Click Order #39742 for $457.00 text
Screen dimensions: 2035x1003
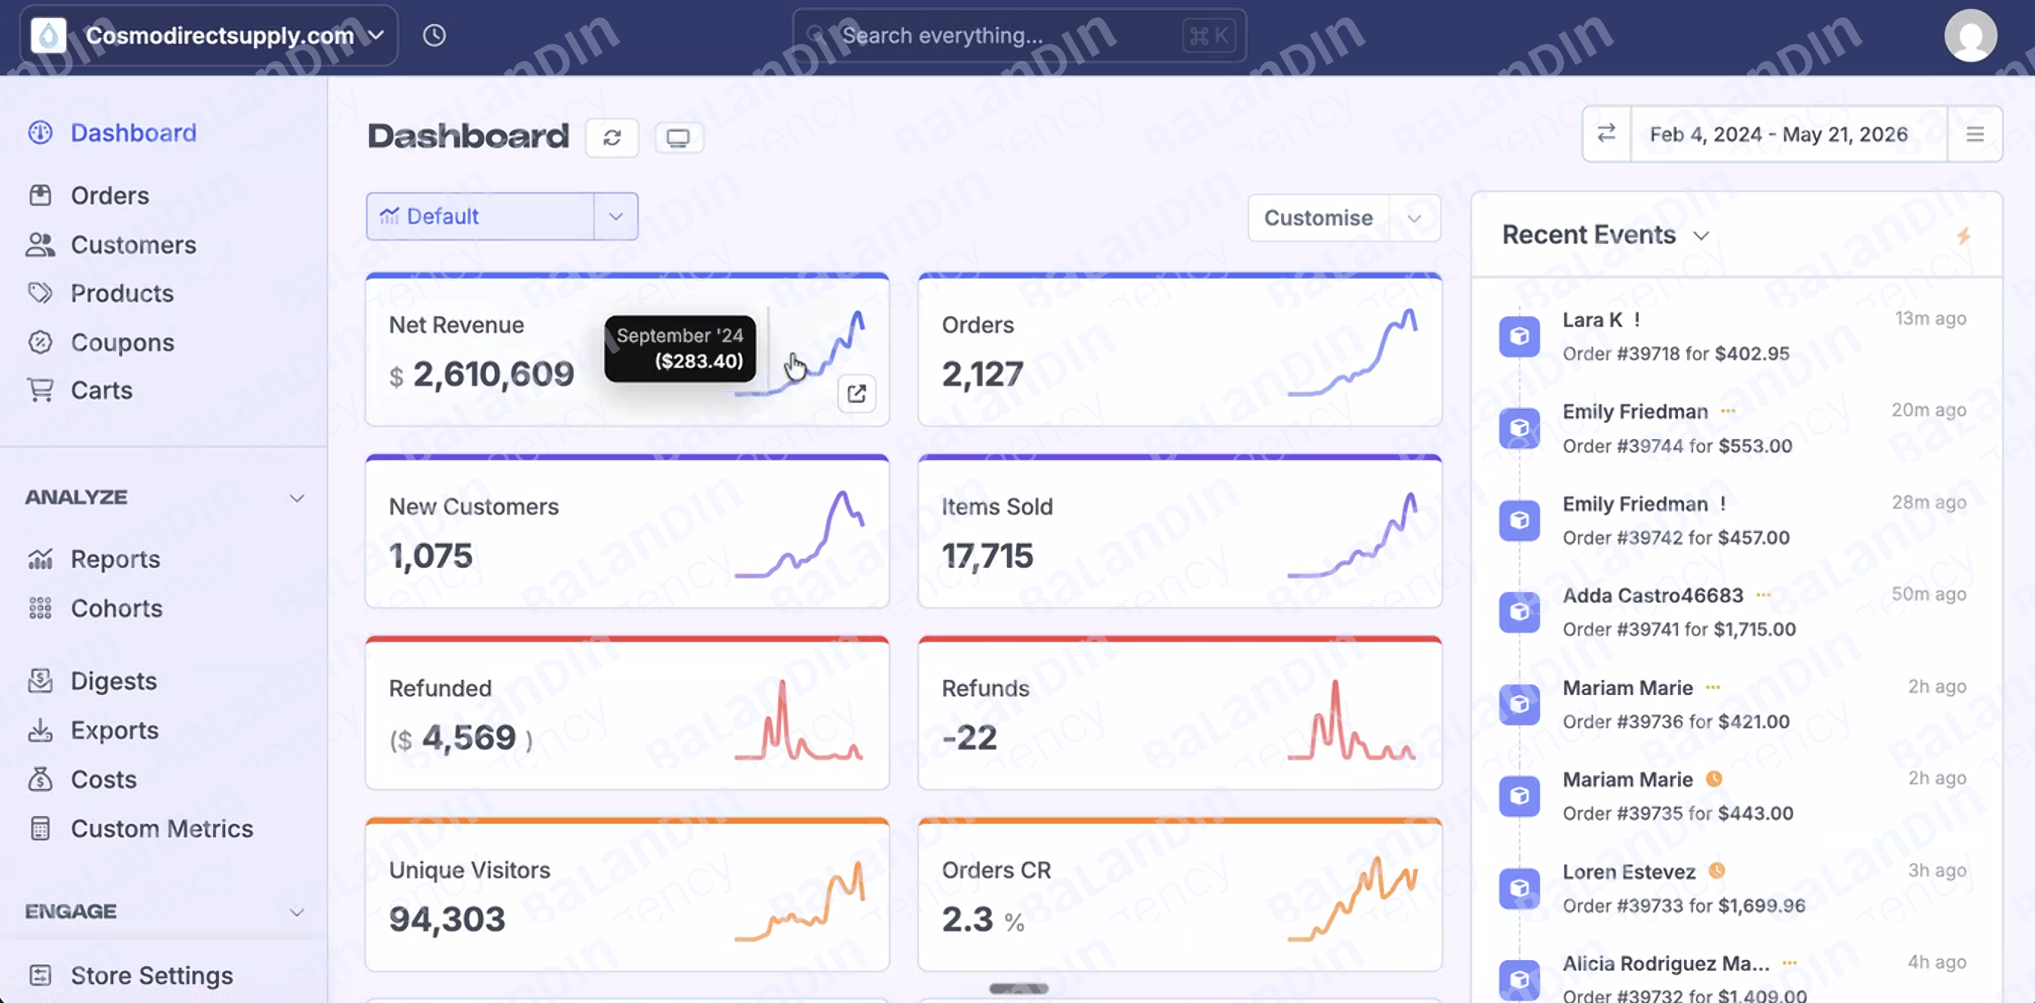click(1676, 538)
